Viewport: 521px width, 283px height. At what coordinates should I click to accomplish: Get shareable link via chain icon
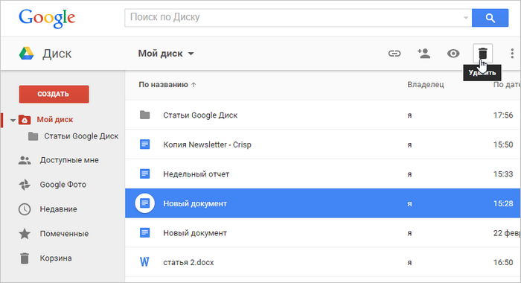(x=394, y=53)
